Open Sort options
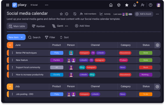This screenshot has width=165, height=105. pyautogui.click(x=64, y=37)
